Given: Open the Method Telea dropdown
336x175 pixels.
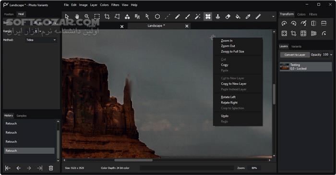Looking at the screenshot, I should (41, 40).
